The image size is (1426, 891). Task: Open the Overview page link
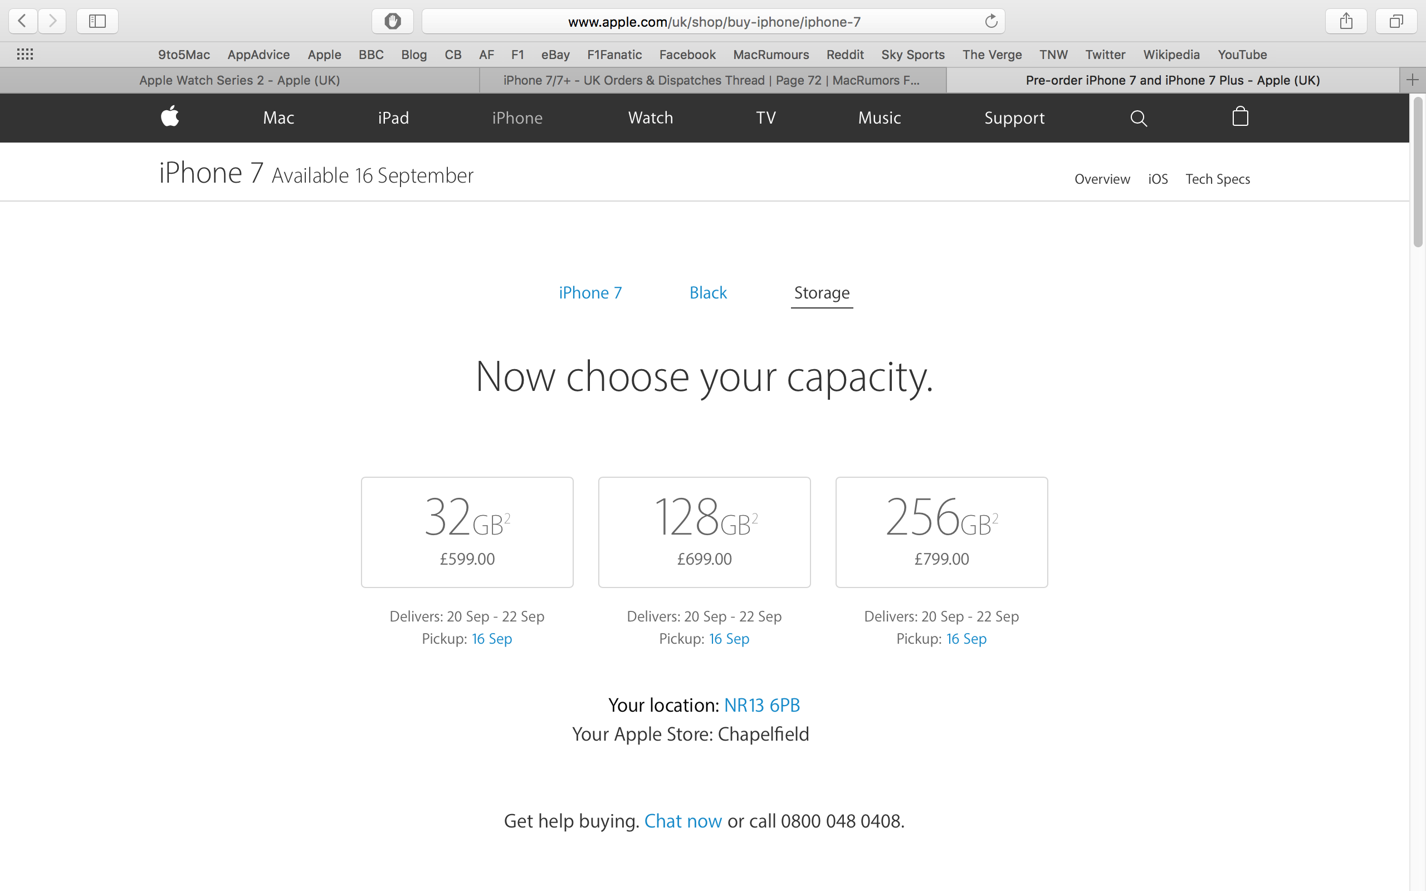pos(1102,179)
